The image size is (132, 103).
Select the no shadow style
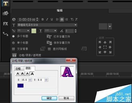tap(18, 74)
